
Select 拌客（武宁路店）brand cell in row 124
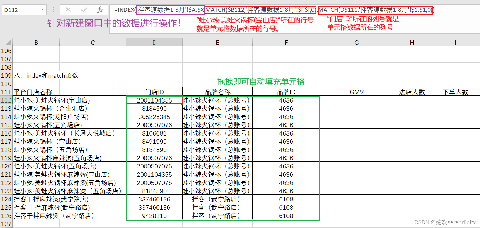(217, 199)
